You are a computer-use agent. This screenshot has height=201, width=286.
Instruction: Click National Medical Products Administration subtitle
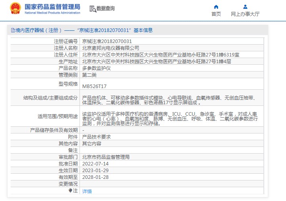[x=52, y=13]
